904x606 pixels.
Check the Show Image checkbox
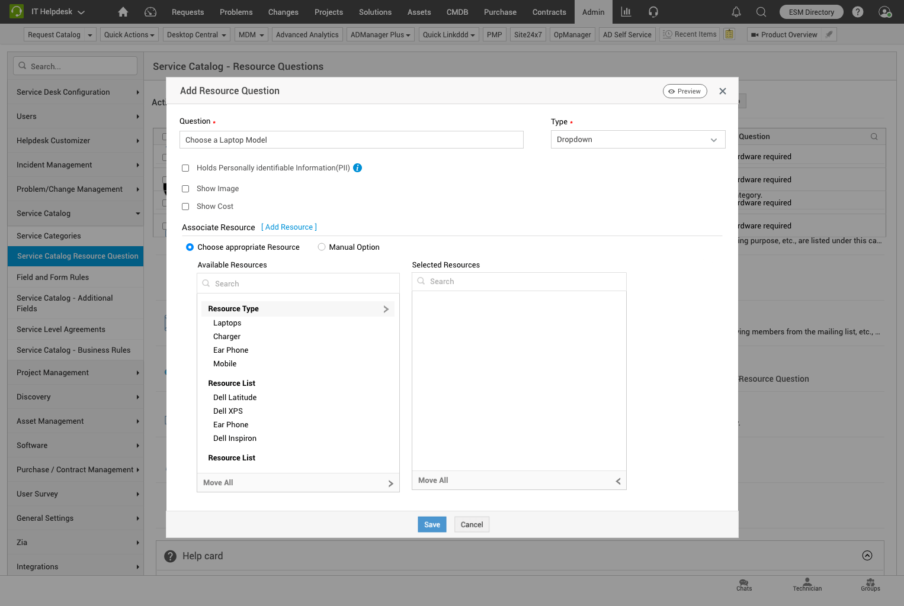[x=185, y=188]
